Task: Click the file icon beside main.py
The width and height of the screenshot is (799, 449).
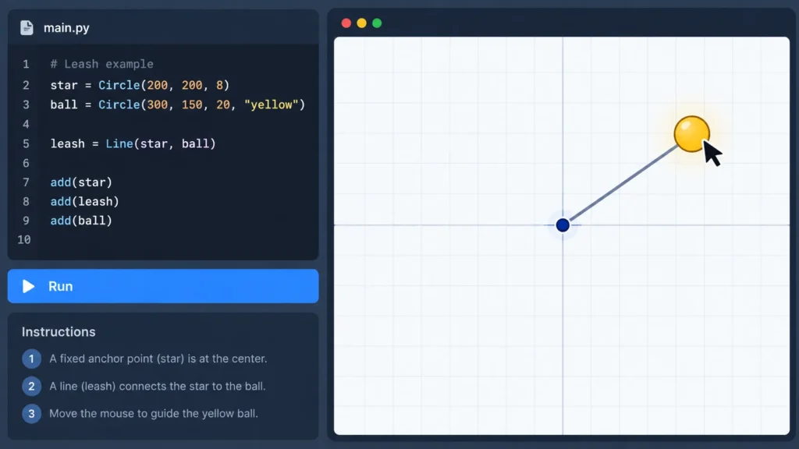Action: coord(27,27)
